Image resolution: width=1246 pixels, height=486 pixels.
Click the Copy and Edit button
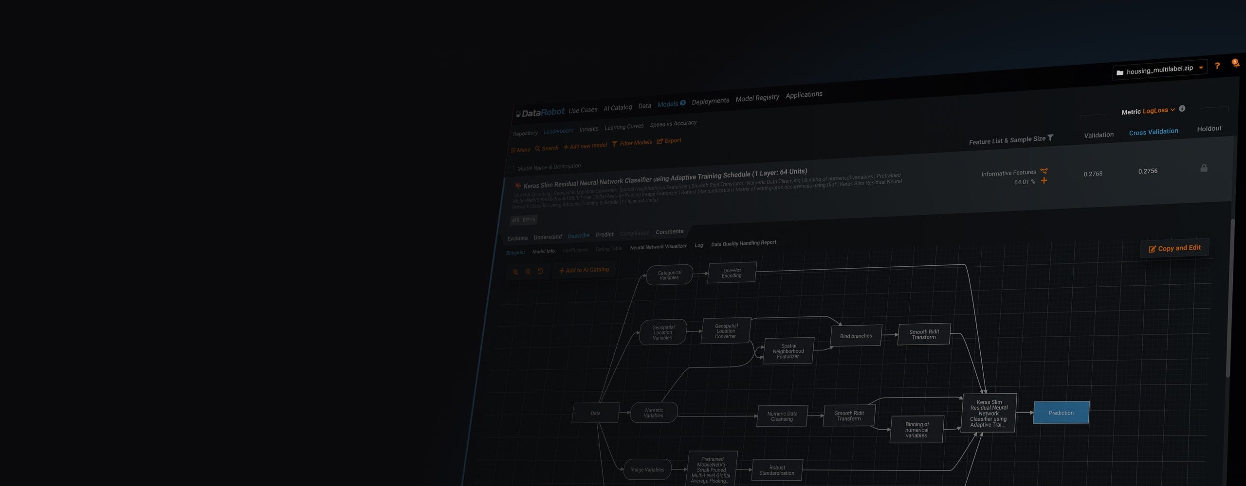(x=1174, y=248)
